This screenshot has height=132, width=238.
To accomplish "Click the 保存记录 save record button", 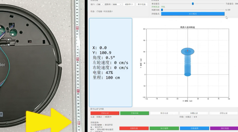I will pyautogui.click(x=164, y=113).
